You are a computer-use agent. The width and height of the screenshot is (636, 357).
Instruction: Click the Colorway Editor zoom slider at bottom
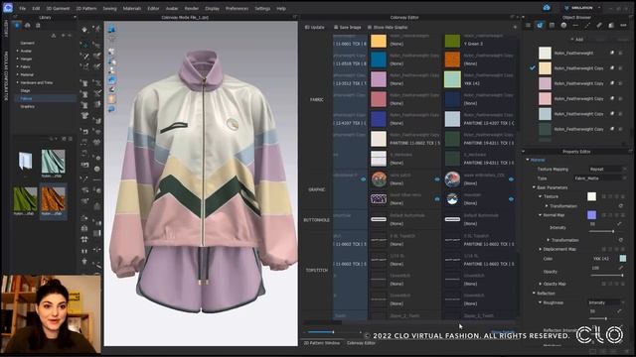pyautogui.click(x=333, y=332)
